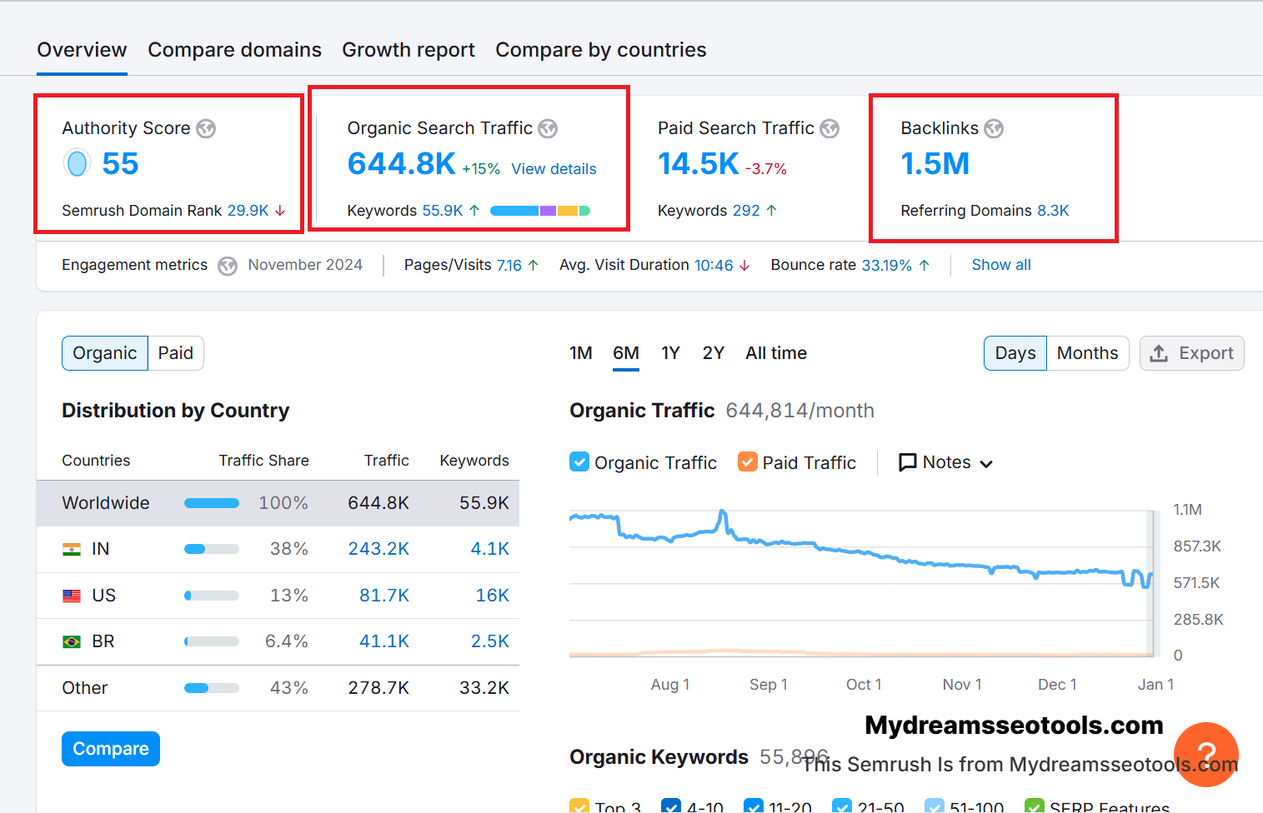Click the IN traffic share bar

tap(212, 549)
